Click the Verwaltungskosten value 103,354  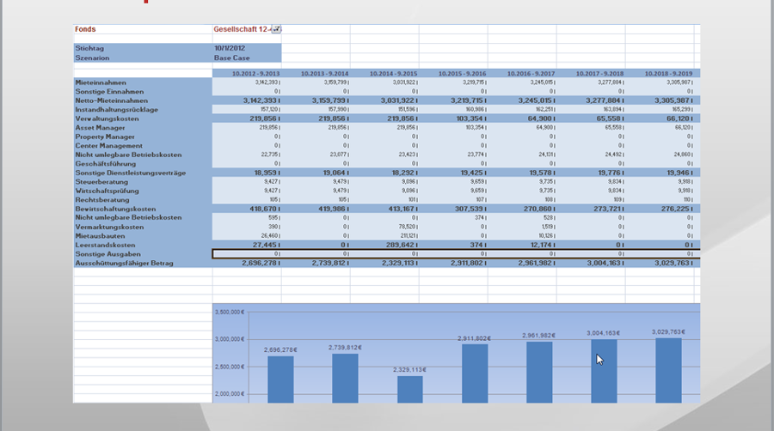(470, 118)
